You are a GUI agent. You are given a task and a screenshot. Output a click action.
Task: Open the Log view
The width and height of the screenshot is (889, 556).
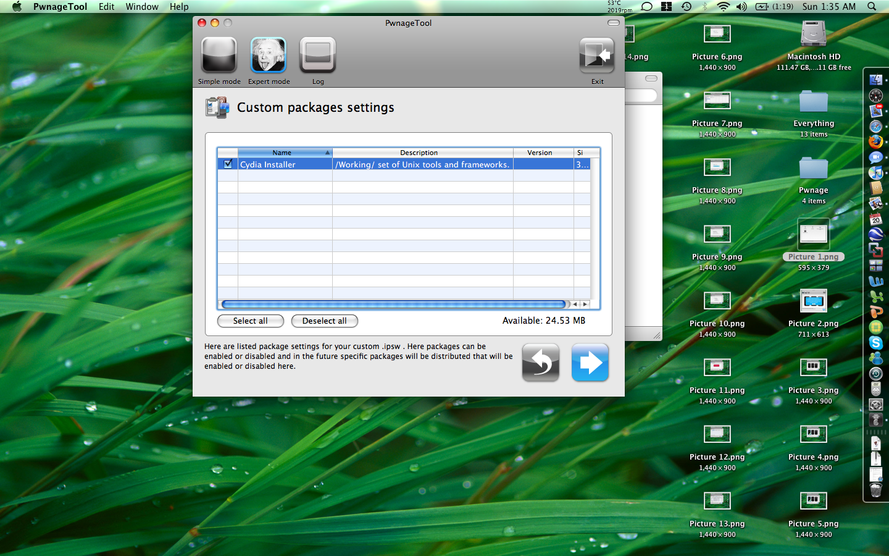(x=318, y=56)
